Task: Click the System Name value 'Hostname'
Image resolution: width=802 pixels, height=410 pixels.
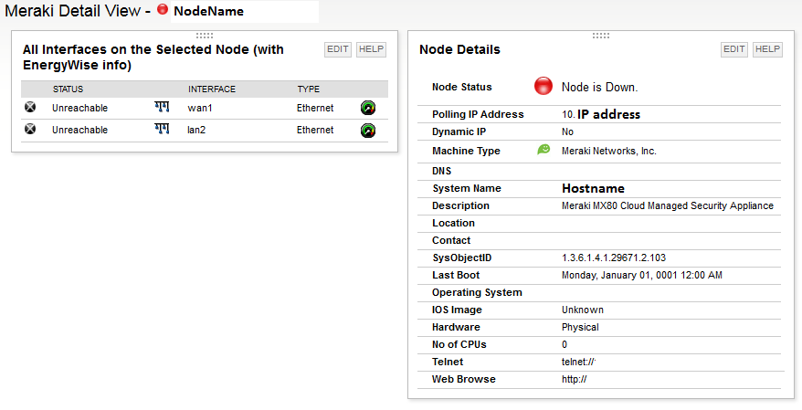Action: pyautogui.click(x=594, y=188)
